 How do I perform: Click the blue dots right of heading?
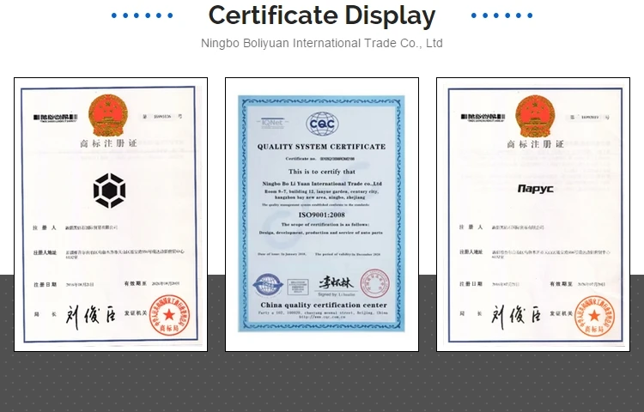pyautogui.click(x=502, y=15)
